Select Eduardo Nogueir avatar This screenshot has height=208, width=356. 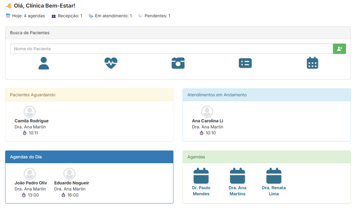pos(69,174)
